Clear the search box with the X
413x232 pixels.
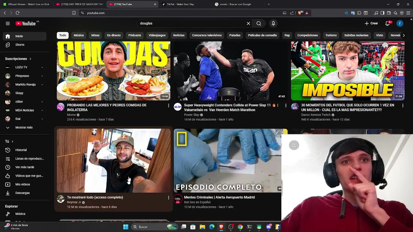click(x=248, y=23)
